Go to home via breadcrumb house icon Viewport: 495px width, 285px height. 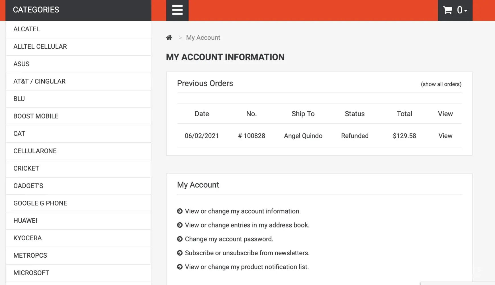pyautogui.click(x=169, y=38)
